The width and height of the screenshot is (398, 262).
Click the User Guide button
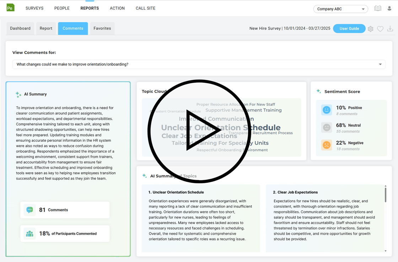(349, 28)
